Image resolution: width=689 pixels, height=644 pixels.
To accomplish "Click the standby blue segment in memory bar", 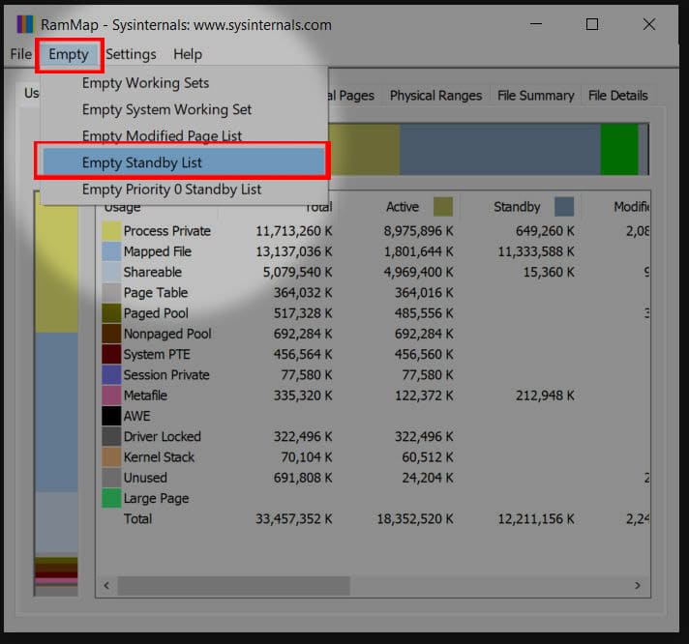I will (499, 149).
